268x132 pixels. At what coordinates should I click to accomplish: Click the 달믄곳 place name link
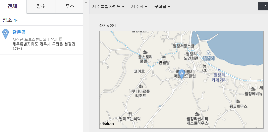[x=19, y=32]
